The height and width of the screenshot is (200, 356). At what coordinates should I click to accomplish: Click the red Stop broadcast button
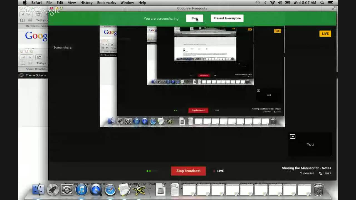point(188,171)
